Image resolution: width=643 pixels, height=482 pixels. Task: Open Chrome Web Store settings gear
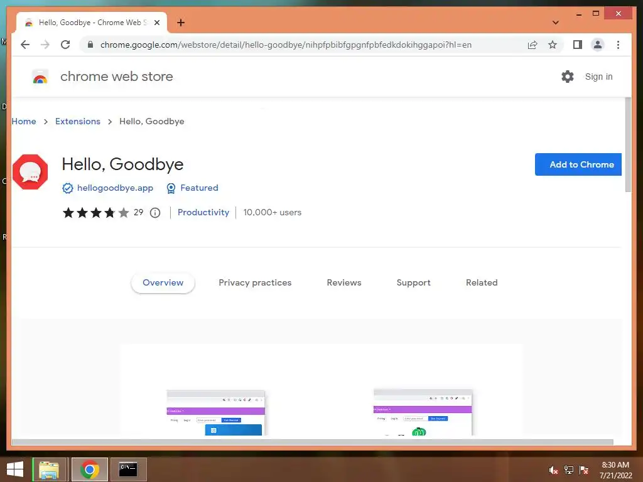(x=568, y=77)
